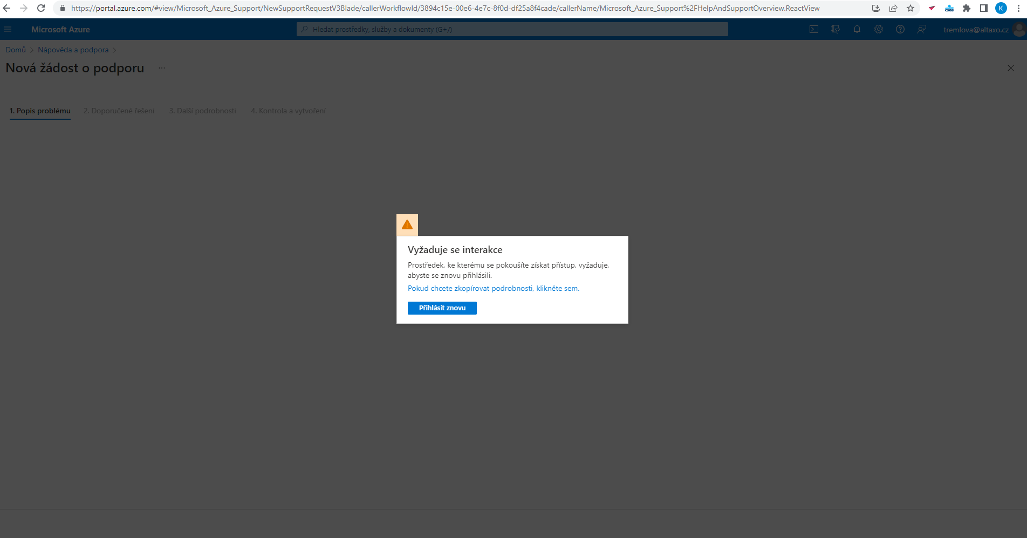Screen dimensions: 1027x538
Task: Open the hamburger portal menu
Action: (8, 29)
